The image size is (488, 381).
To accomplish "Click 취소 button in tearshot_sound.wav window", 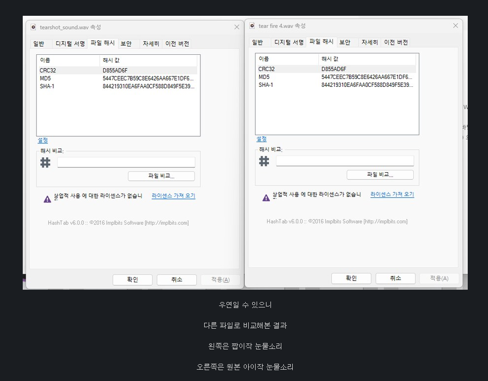I will [177, 280].
